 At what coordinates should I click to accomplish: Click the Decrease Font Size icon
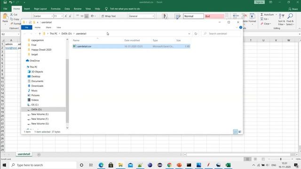coord(70,16)
